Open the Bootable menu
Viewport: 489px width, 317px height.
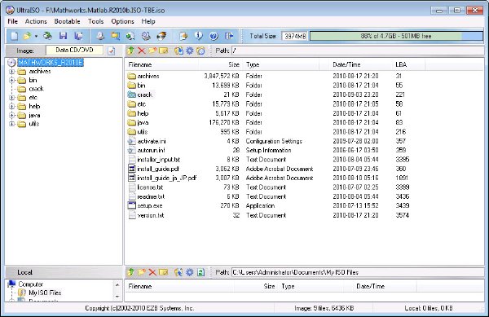pyautogui.click(x=67, y=21)
